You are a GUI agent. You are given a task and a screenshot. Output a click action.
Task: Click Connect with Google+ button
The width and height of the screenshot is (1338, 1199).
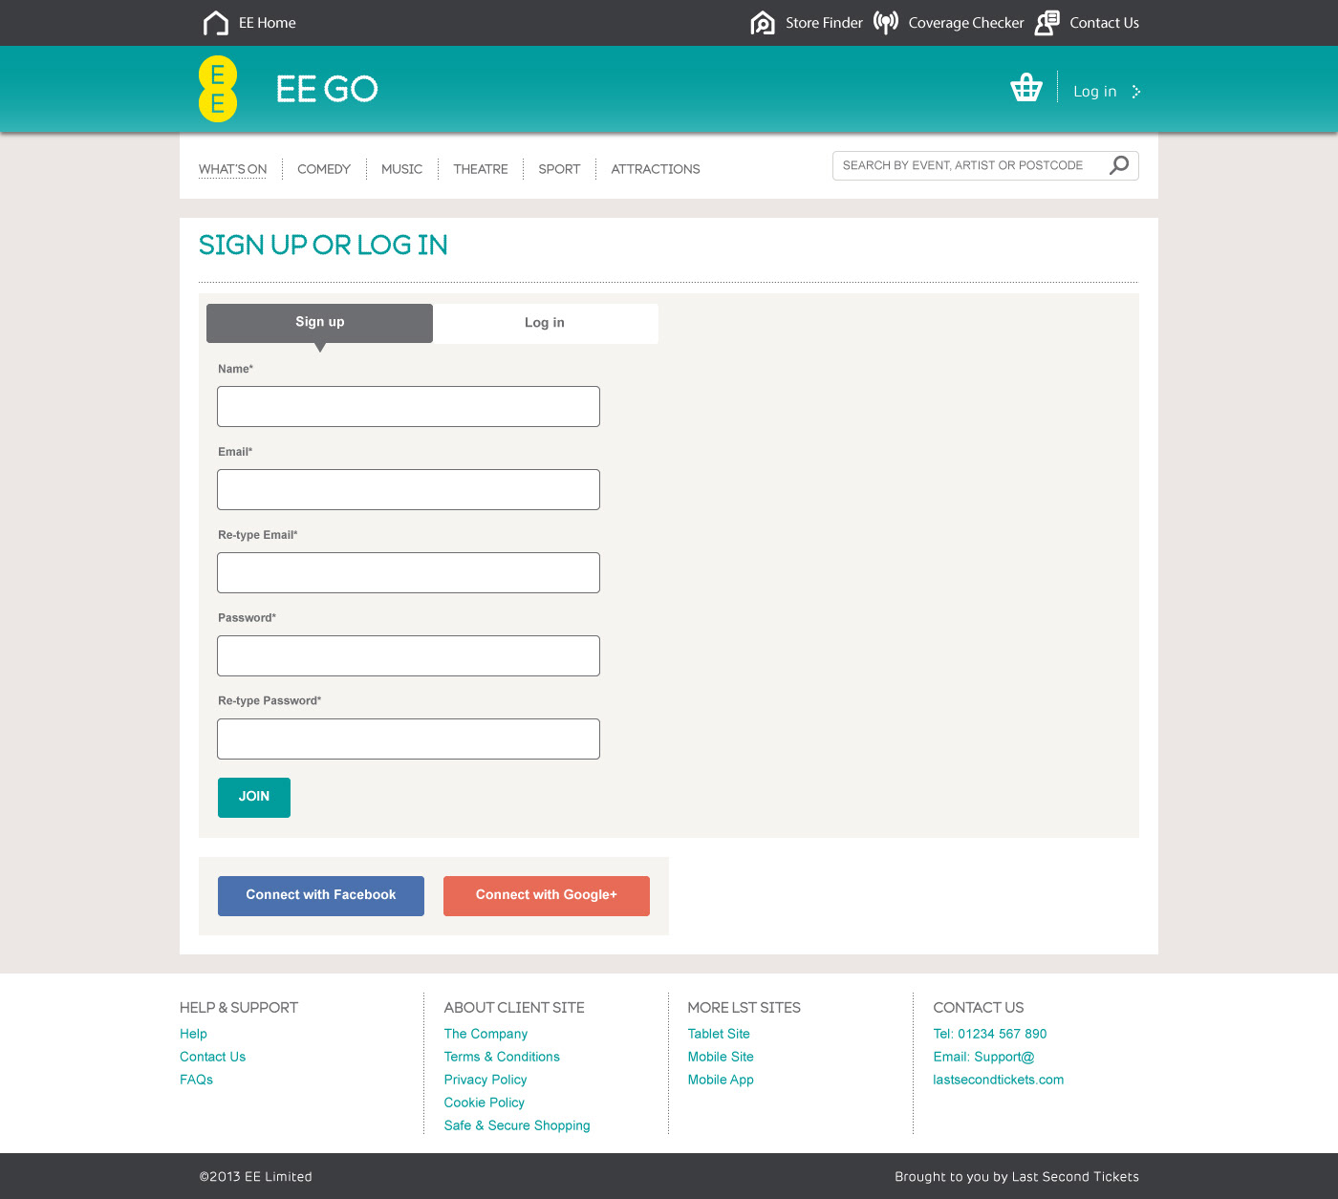pyautogui.click(x=547, y=895)
